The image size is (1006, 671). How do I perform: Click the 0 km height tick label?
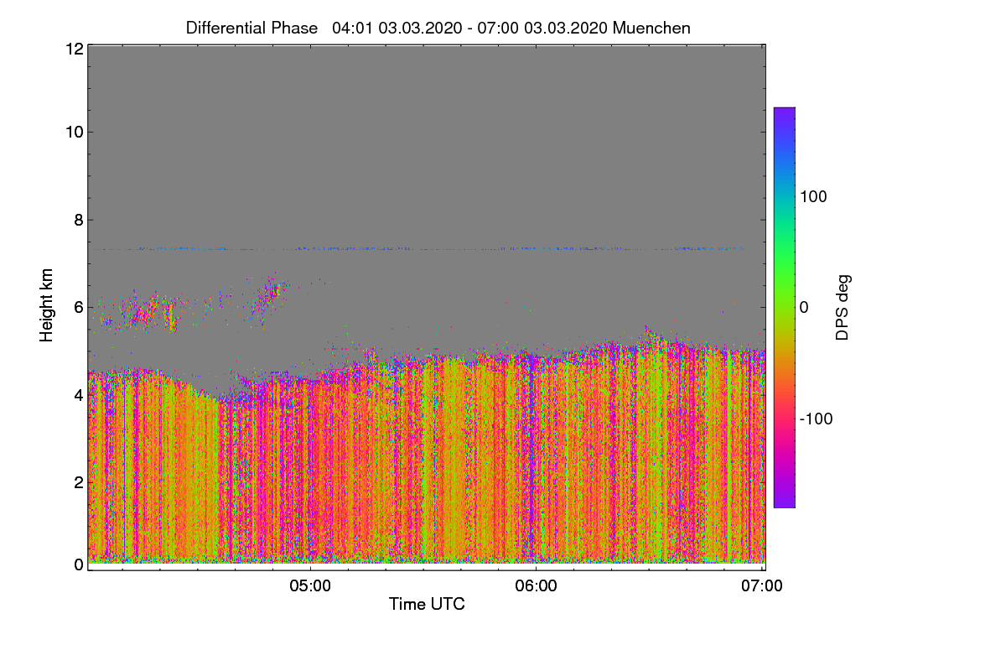point(78,564)
